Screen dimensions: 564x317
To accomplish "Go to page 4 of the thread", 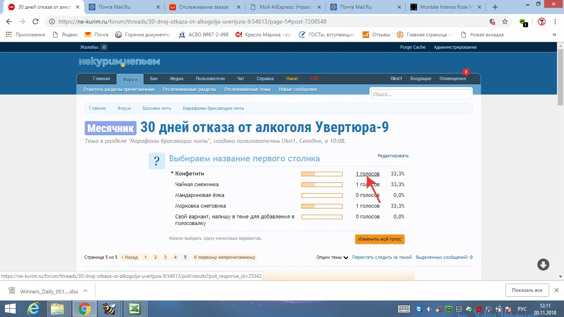I will coord(175,257).
